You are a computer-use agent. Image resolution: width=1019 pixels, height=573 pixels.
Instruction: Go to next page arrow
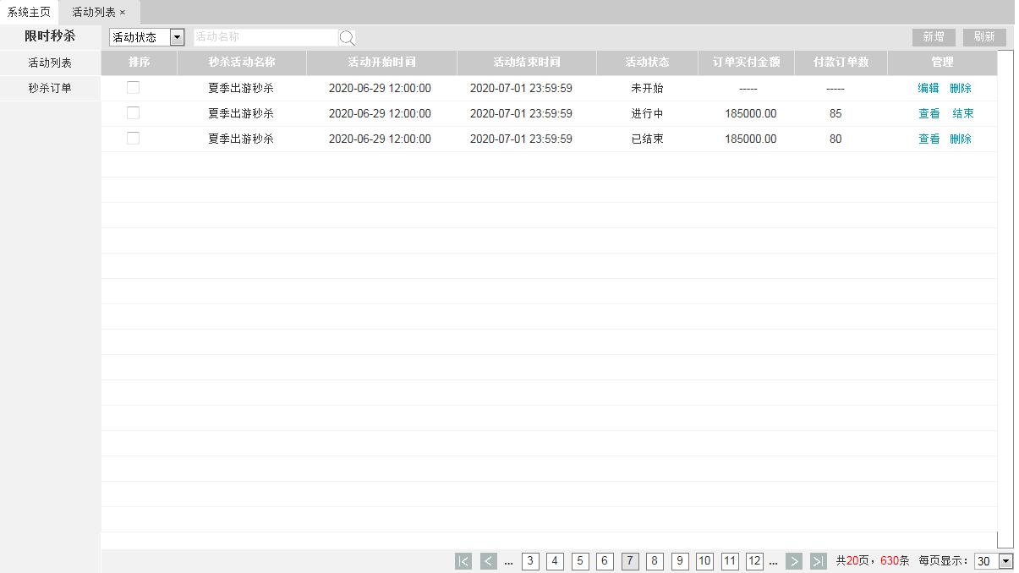point(793,561)
